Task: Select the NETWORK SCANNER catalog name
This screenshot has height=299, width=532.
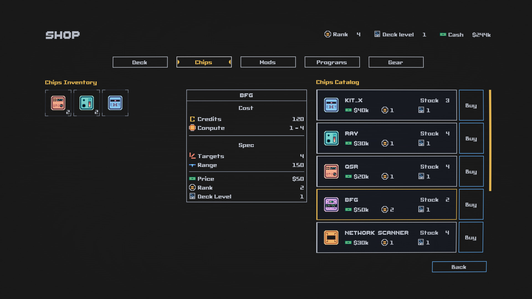Action: point(377,233)
